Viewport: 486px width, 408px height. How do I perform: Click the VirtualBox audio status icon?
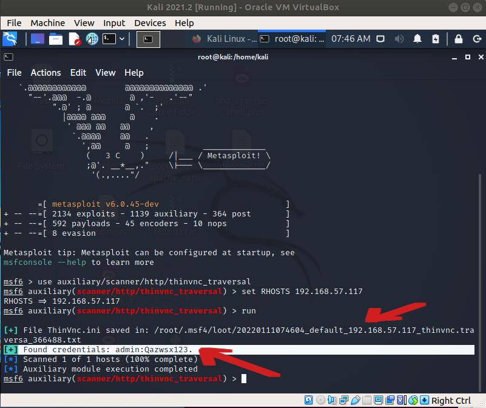point(332,400)
